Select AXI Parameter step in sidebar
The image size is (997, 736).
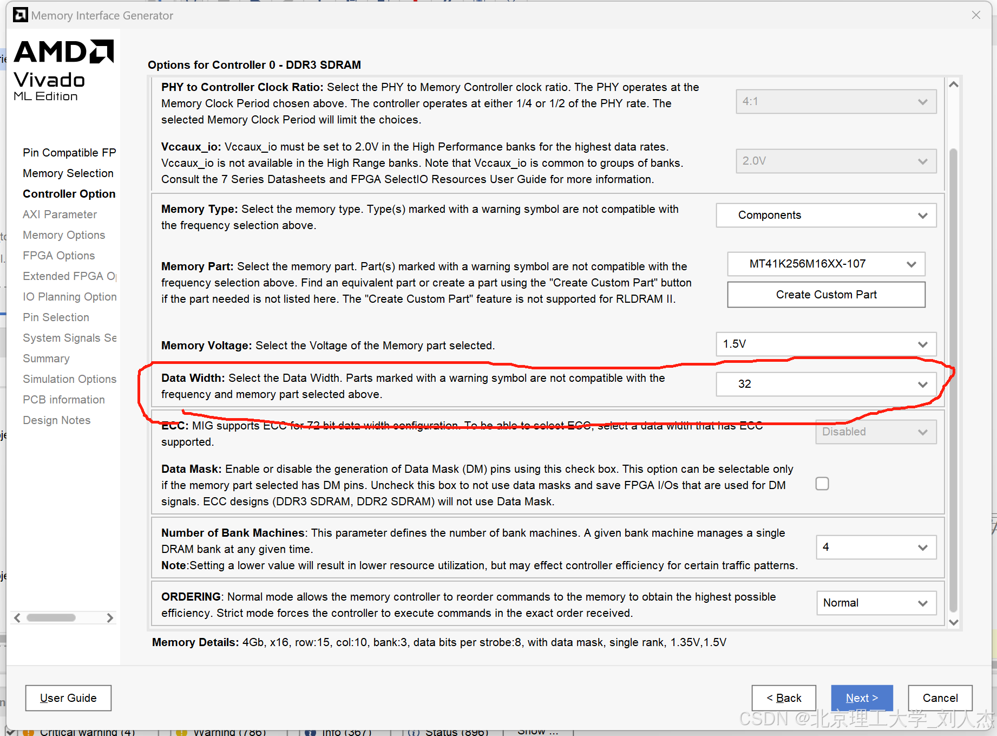click(60, 214)
